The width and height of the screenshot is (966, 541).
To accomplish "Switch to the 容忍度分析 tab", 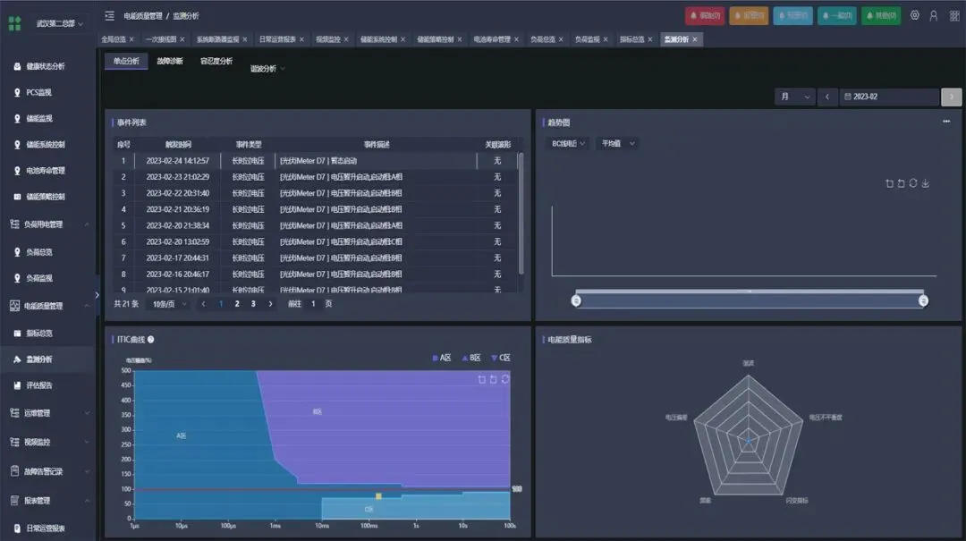I will (216, 61).
